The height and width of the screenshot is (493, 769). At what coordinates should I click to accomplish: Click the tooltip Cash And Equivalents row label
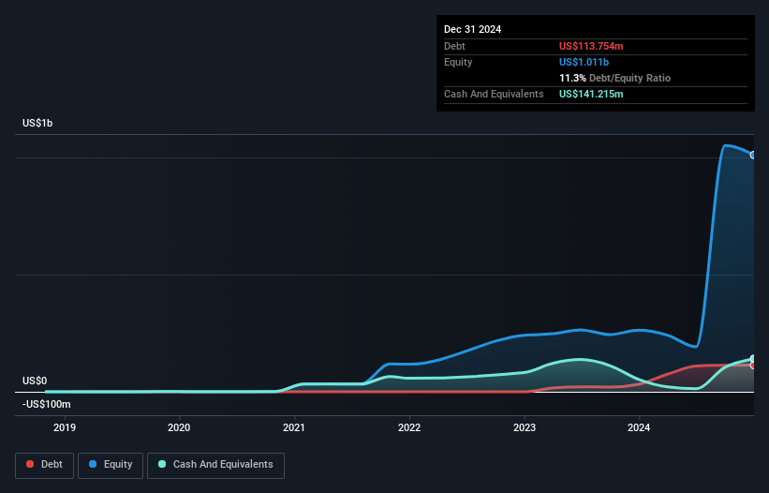[x=494, y=94]
